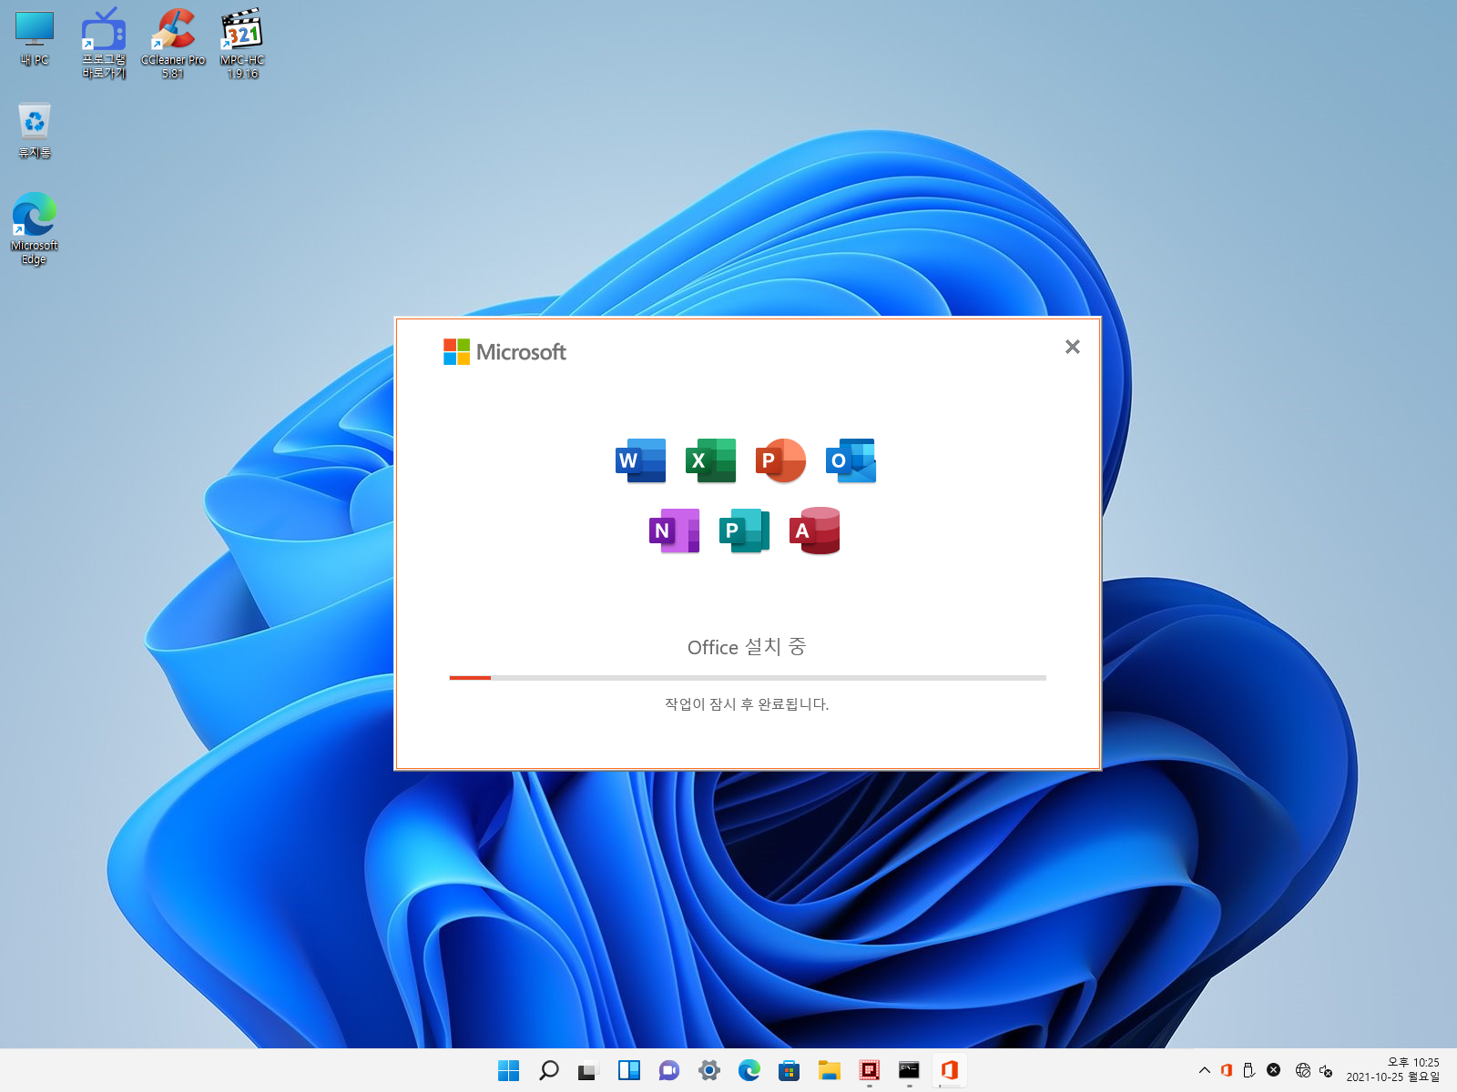Click the Access icon in installer dialog
Image resolution: width=1457 pixels, height=1092 pixels.
pos(814,531)
